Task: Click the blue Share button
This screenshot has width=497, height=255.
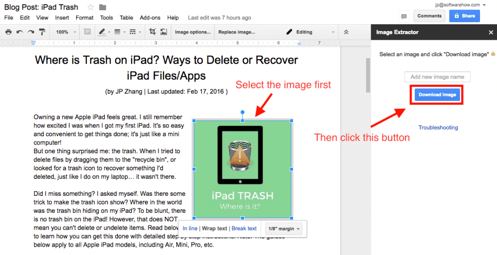Action: [x=464, y=16]
